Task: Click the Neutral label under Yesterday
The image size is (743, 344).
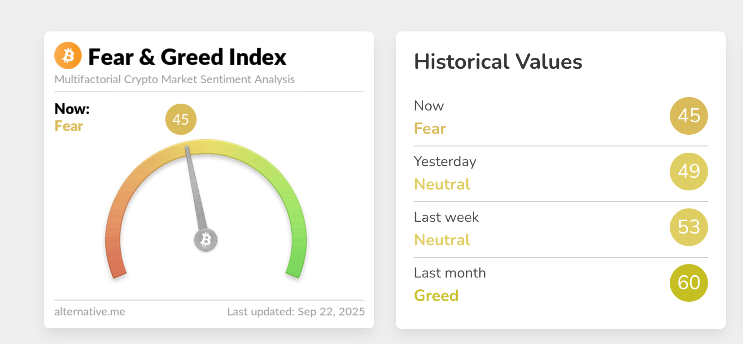Action: tap(442, 184)
